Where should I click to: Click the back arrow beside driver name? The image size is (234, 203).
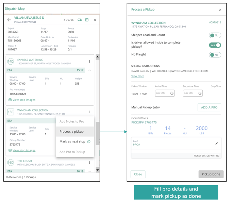click(9, 20)
